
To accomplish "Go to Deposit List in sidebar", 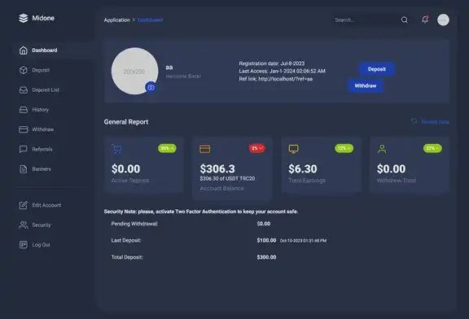I will pos(46,90).
